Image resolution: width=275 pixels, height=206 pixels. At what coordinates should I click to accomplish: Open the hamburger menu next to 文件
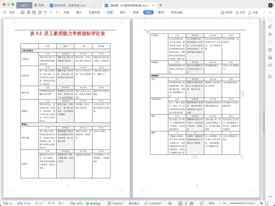[5, 12]
